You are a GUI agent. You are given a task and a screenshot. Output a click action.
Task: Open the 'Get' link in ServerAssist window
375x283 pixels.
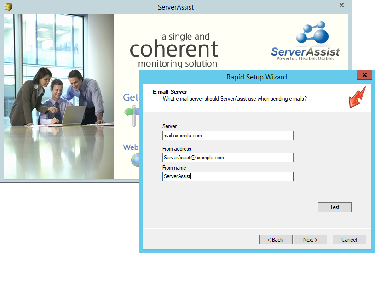[131, 97]
